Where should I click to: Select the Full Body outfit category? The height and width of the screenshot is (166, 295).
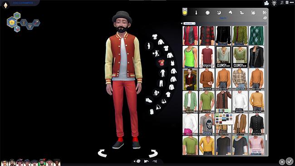[x=162, y=73]
